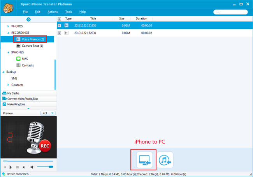Export to PC with the monitor icon button
Image resolution: width=253 pixels, height=177 pixels.
tap(144, 160)
